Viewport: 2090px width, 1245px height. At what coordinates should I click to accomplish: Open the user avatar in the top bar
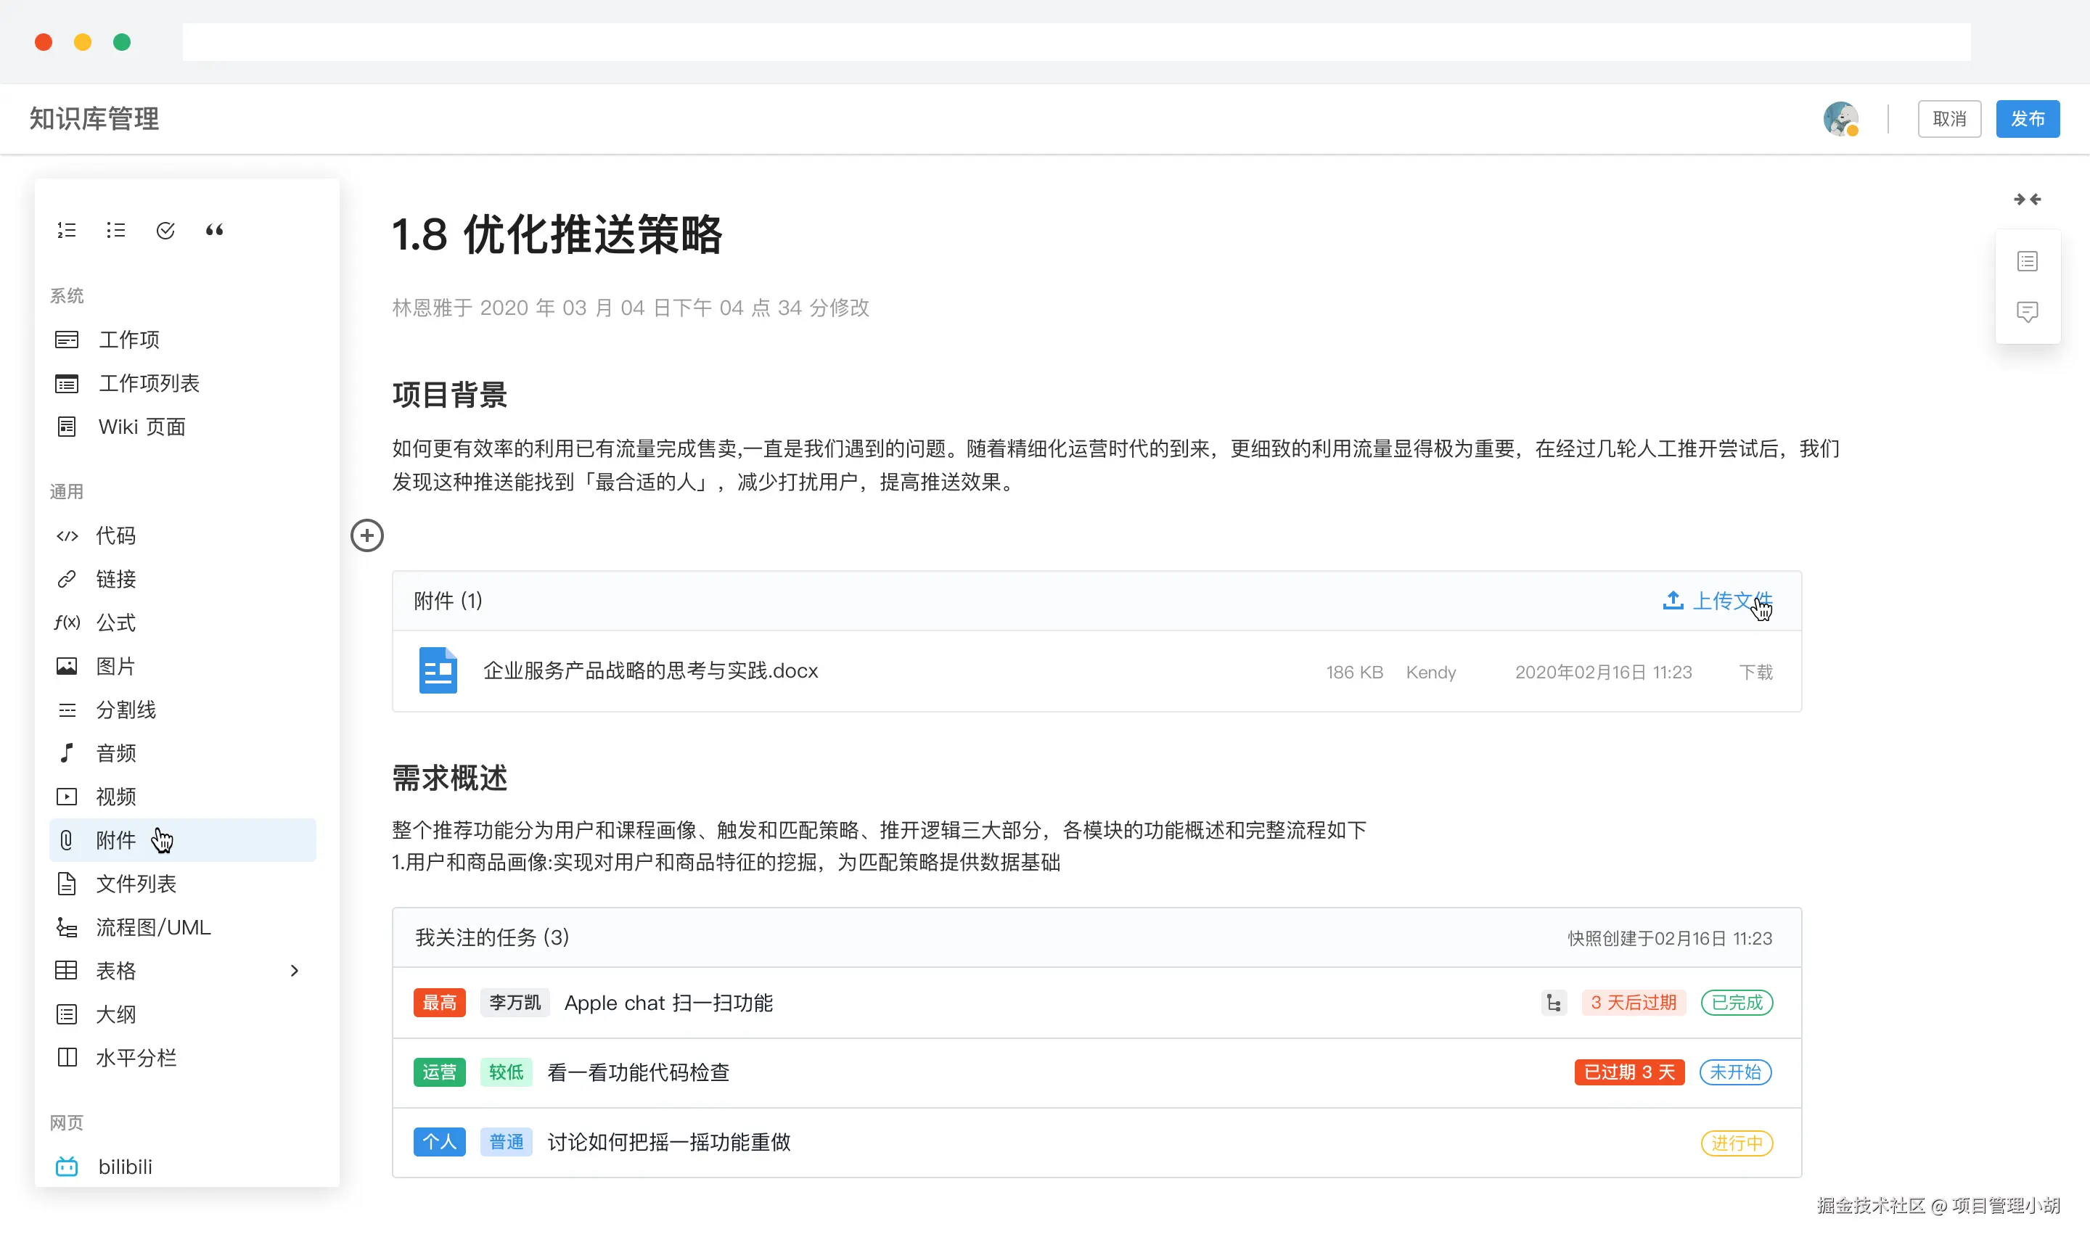coord(1841,118)
